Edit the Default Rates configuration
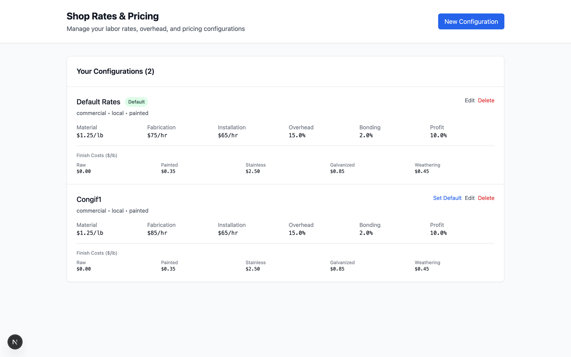The height and width of the screenshot is (357, 571). pyautogui.click(x=469, y=101)
